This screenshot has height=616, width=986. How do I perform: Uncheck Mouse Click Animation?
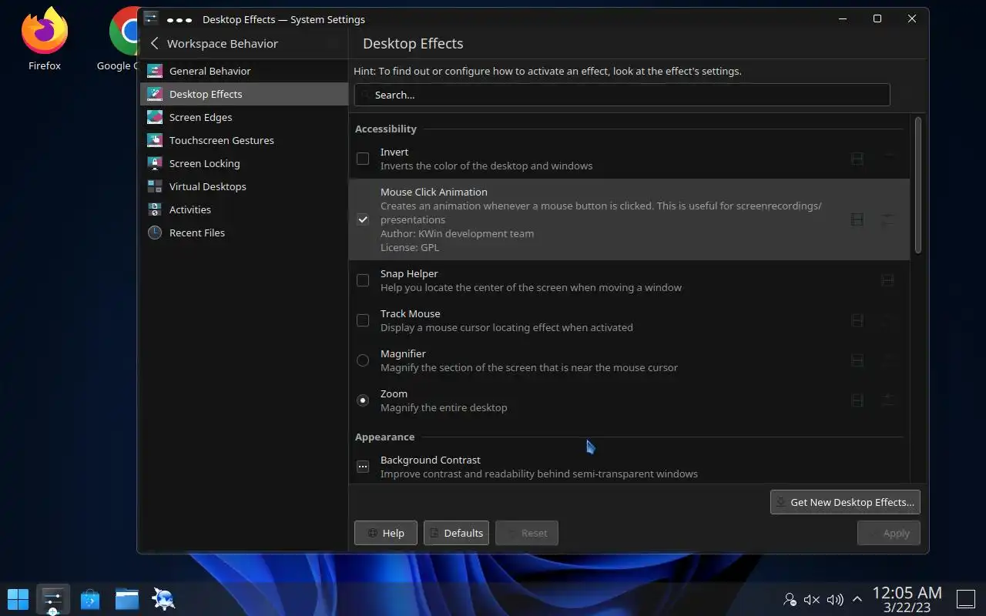click(363, 219)
